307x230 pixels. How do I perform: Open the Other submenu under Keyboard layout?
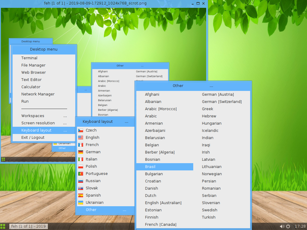(91, 210)
